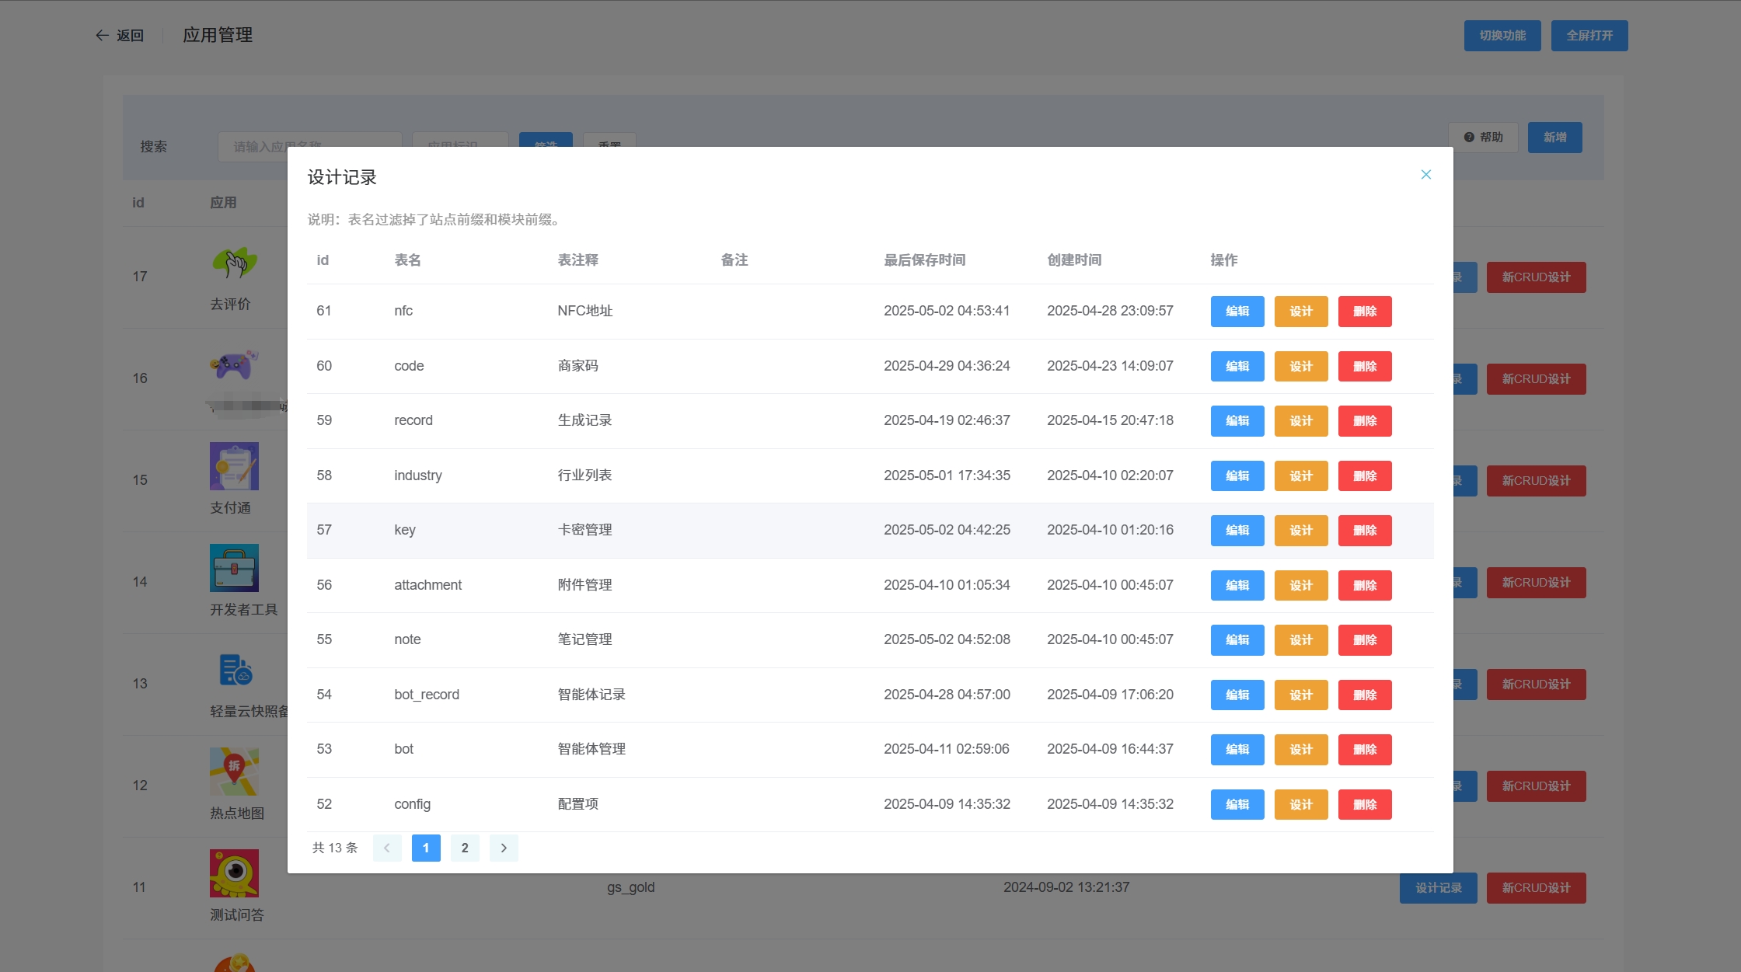Edit the nfc table record
Viewport: 1741px width, 972px height.
[1237, 312]
